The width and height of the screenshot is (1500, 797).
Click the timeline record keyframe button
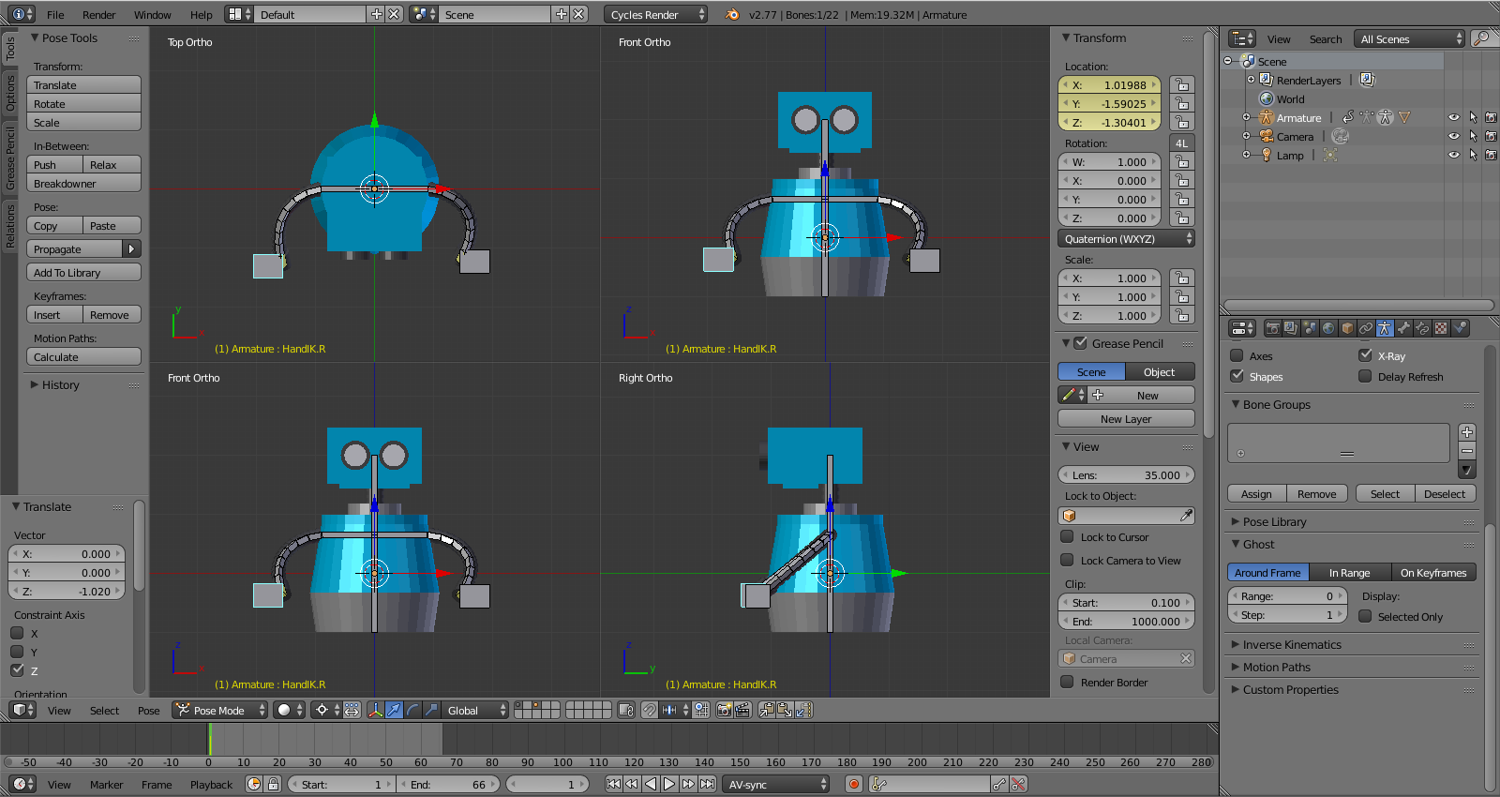pos(853,784)
